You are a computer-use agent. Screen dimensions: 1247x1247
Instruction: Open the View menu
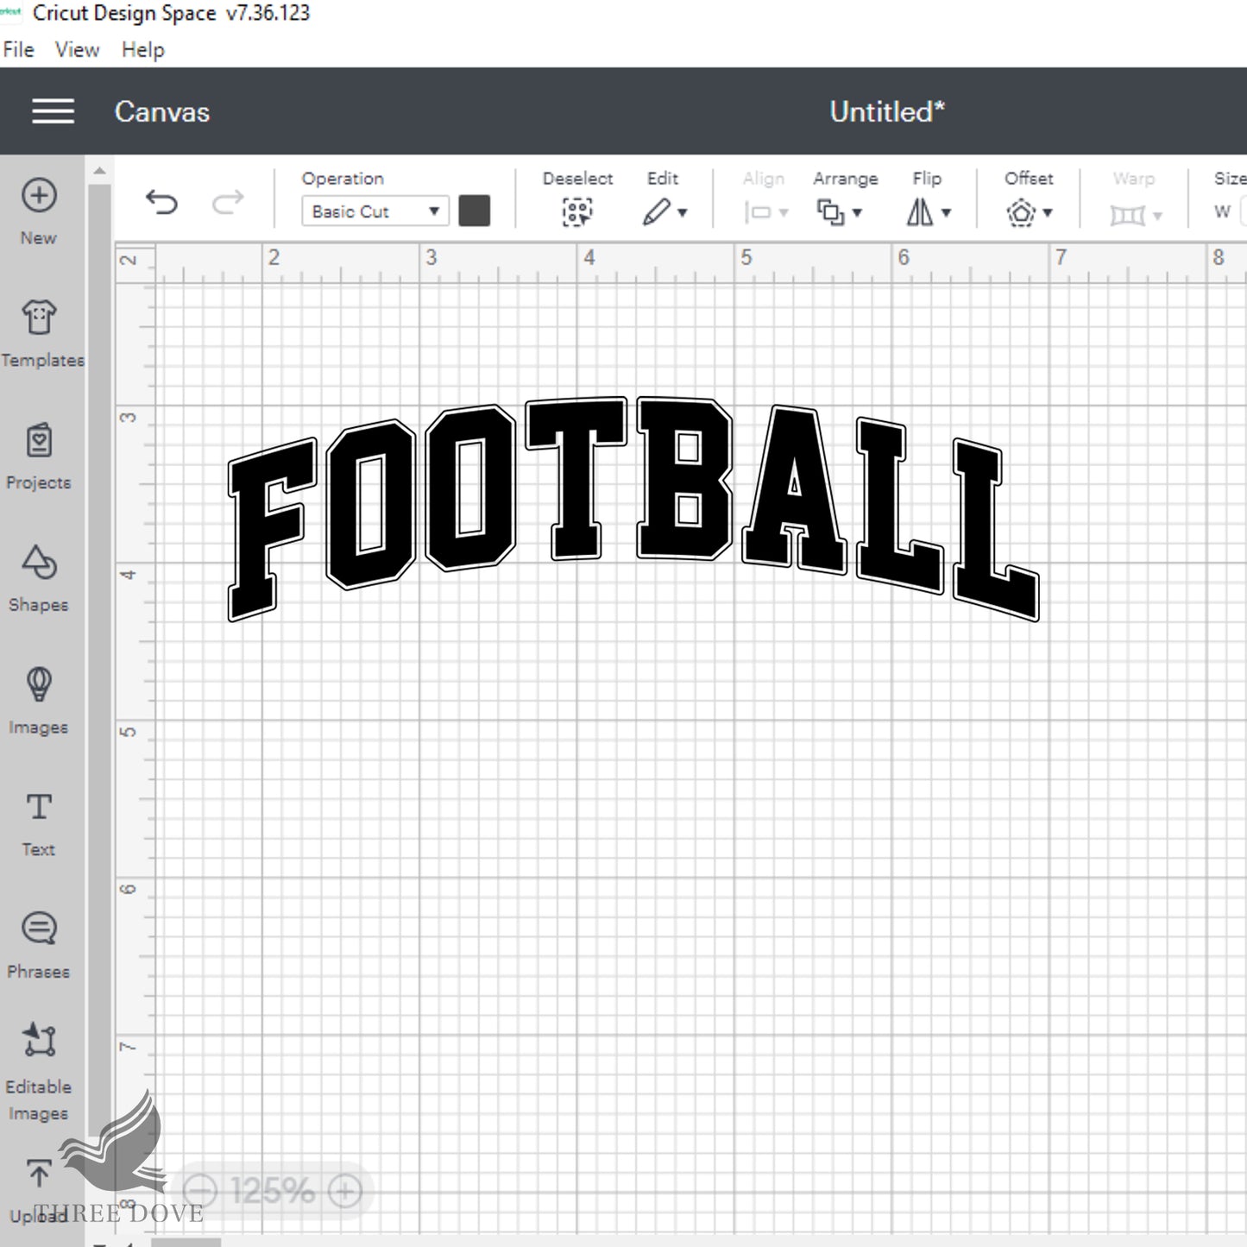78,50
